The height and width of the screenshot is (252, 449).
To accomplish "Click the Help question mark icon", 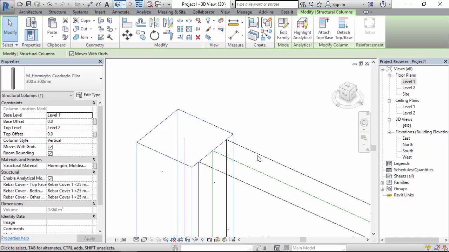I will click(383, 4).
